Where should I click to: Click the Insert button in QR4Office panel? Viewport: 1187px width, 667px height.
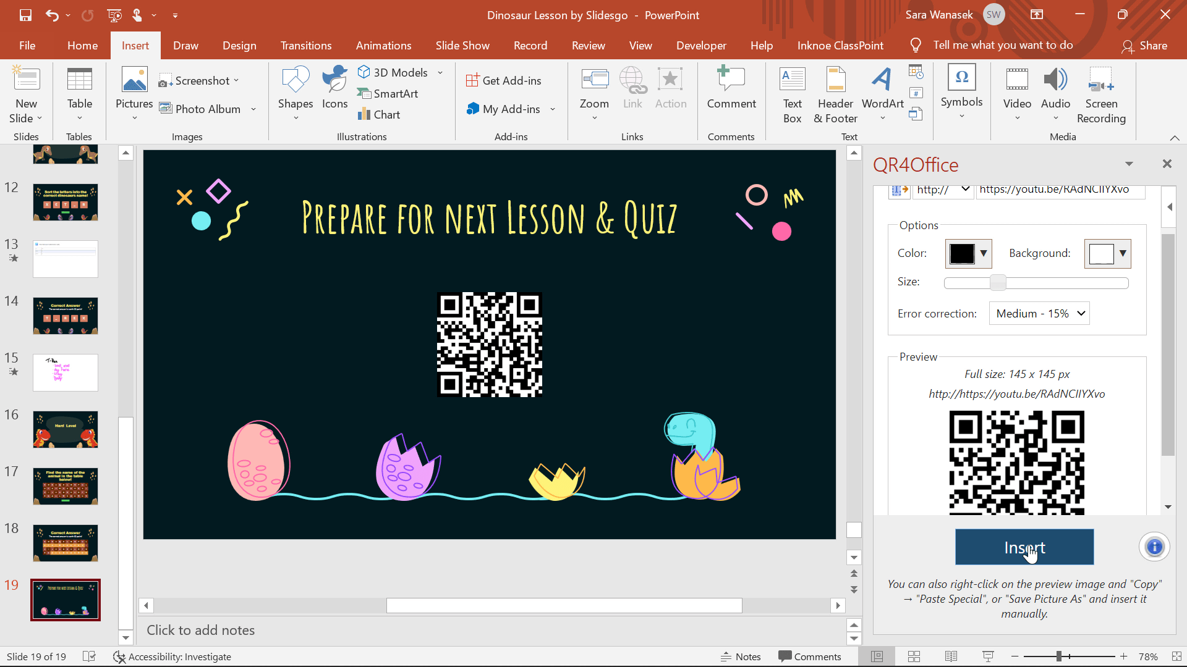[x=1024, y=547]
